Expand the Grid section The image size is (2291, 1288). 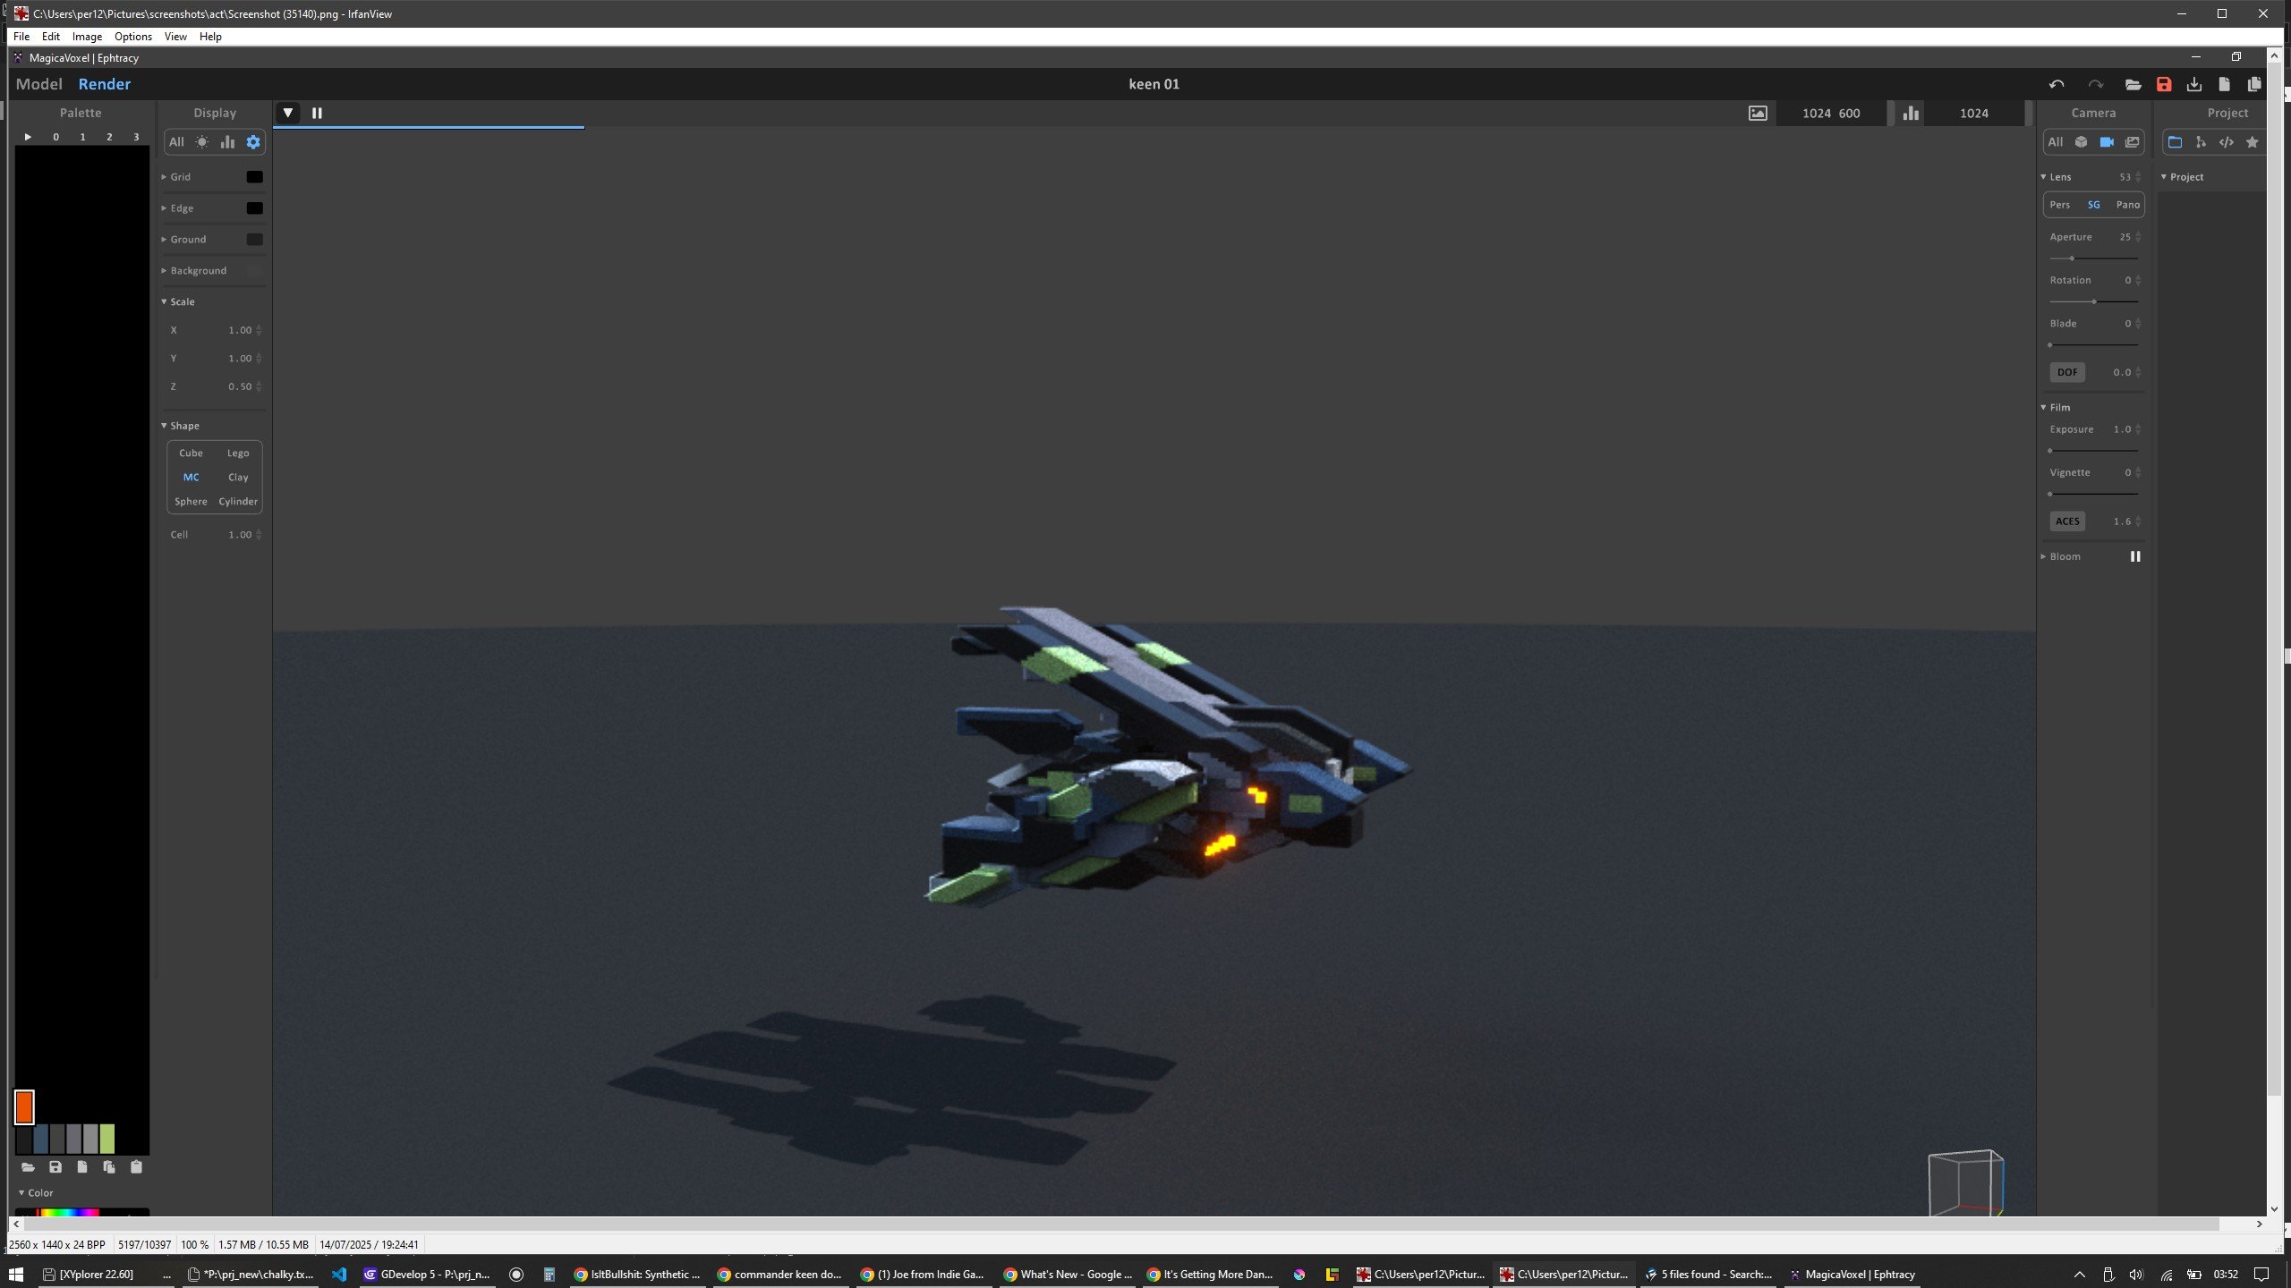click(x=176, y=177)
